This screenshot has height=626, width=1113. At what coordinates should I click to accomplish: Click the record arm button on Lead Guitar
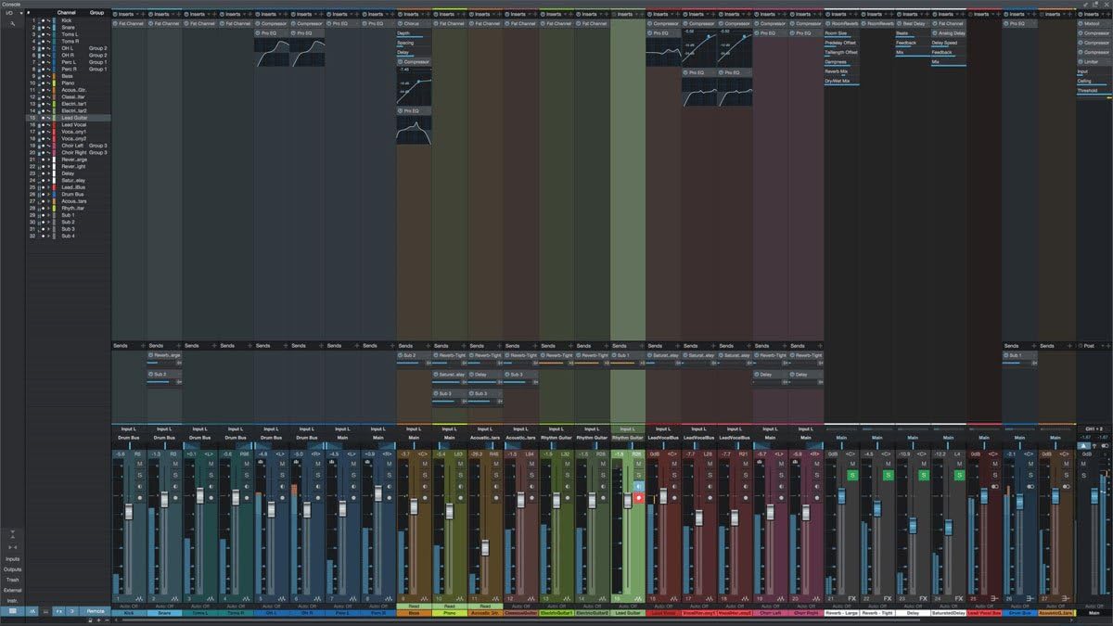click(x=638, y=498)
